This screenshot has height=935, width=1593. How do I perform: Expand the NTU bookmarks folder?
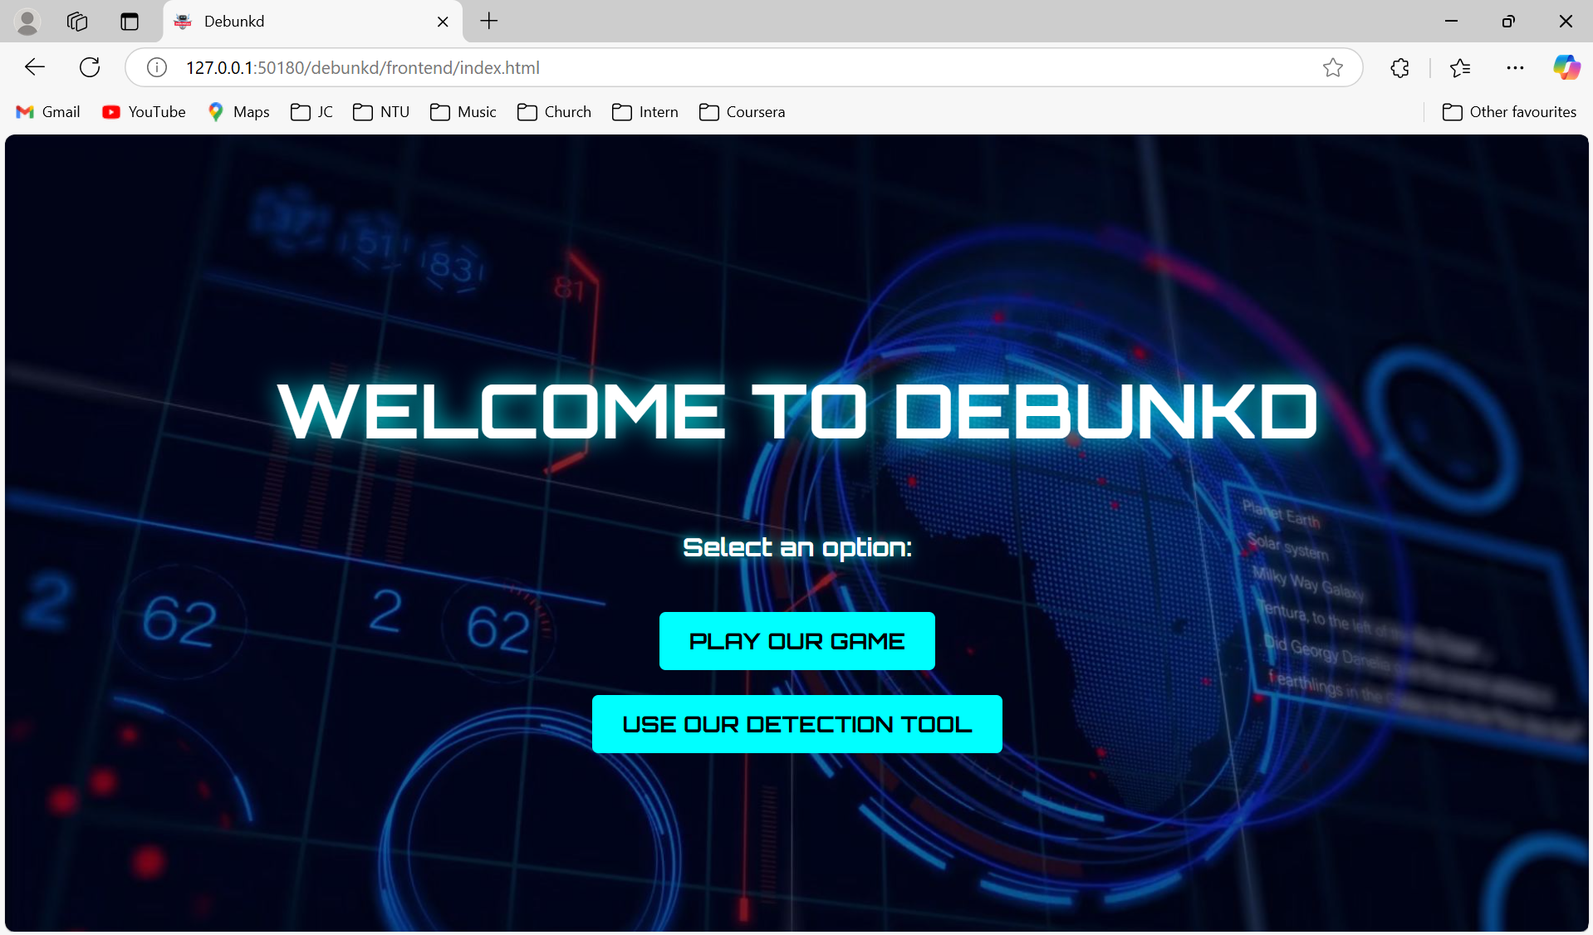(x=381, y=112)
